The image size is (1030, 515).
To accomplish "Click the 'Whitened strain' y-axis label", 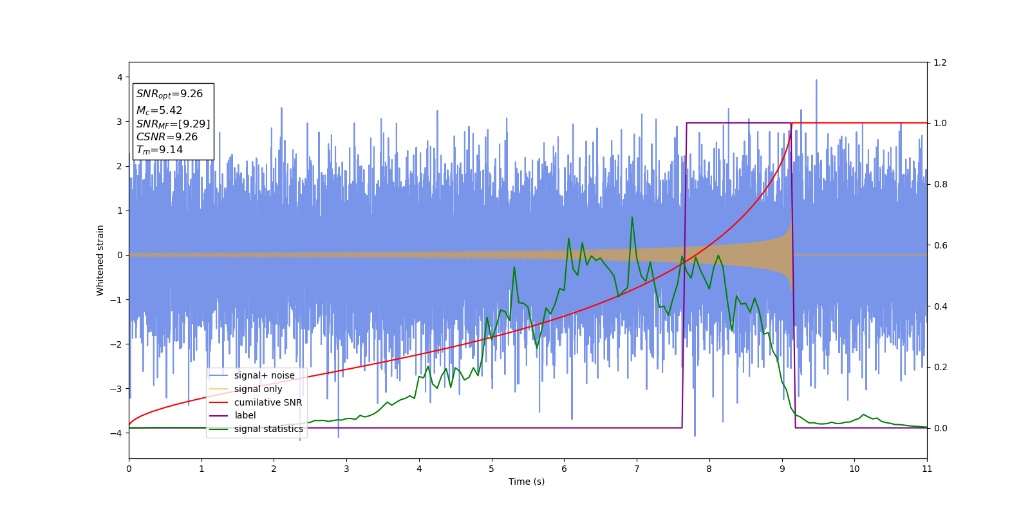I will point(100,260).
